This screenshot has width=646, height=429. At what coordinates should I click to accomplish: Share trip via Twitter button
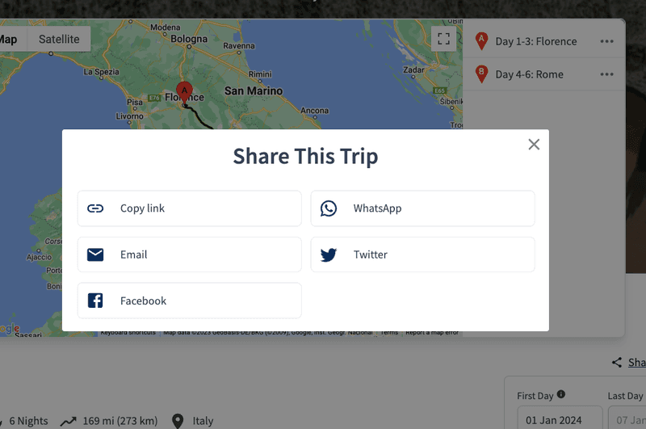click(x=422, y=254)
